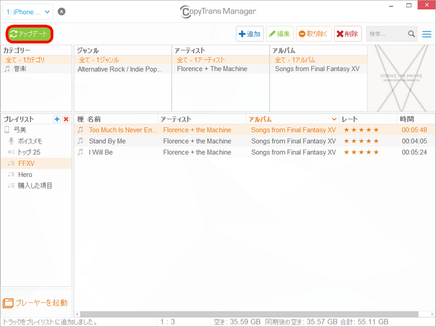Screen dimensions: 436x327
Task: Click the green アップデート update button
Action: 29,34
